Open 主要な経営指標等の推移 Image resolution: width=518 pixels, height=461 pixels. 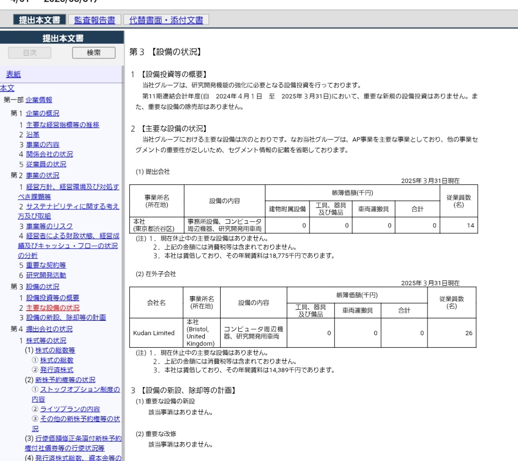coord(63,125)
